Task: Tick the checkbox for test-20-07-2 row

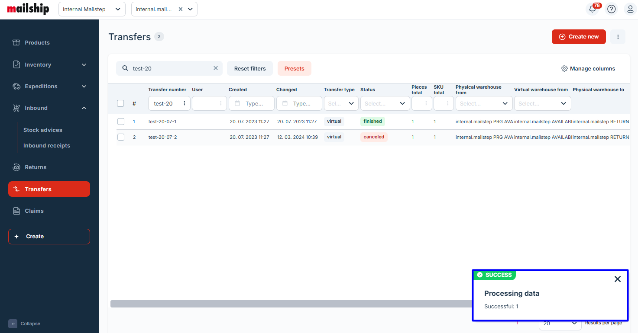Action: click(121, 137)
